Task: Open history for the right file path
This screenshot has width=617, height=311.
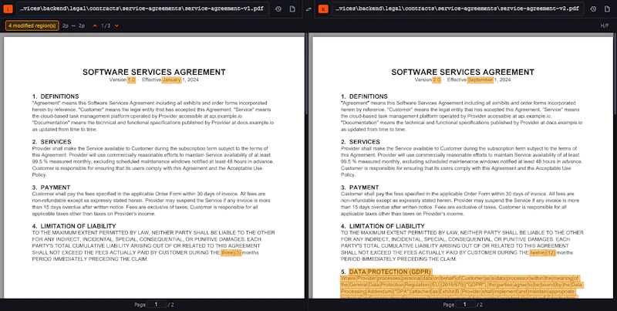Action: tap(593, 8)
